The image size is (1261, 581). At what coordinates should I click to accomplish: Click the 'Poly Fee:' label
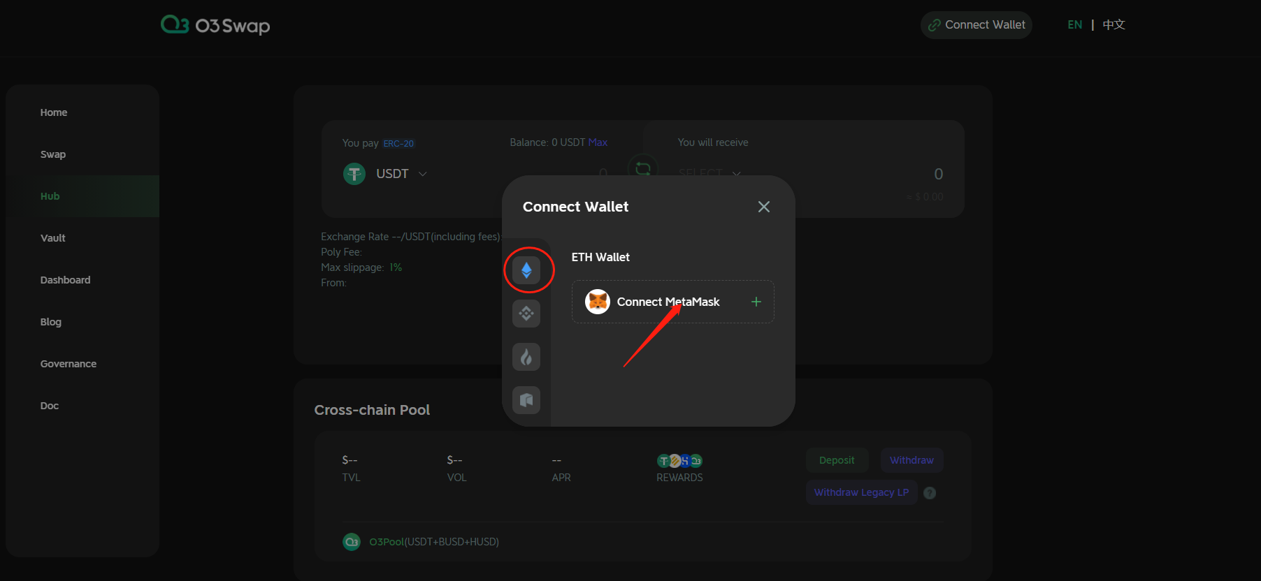341,252
